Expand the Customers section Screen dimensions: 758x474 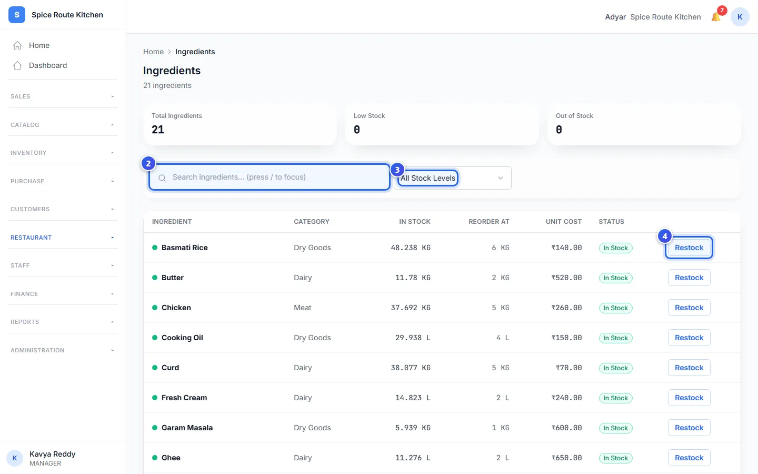pos(63,209)
